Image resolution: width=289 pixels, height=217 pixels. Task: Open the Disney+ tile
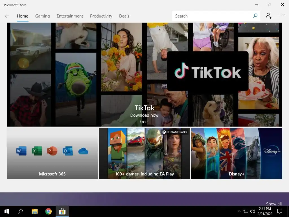click(237, 153)
